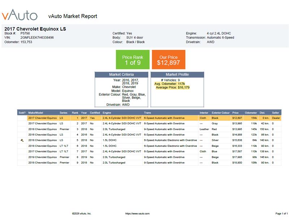Click the auction hammer icon in Sold column
Image resolution: width=289 pixels, height=222 pixels.
[22, 140]
